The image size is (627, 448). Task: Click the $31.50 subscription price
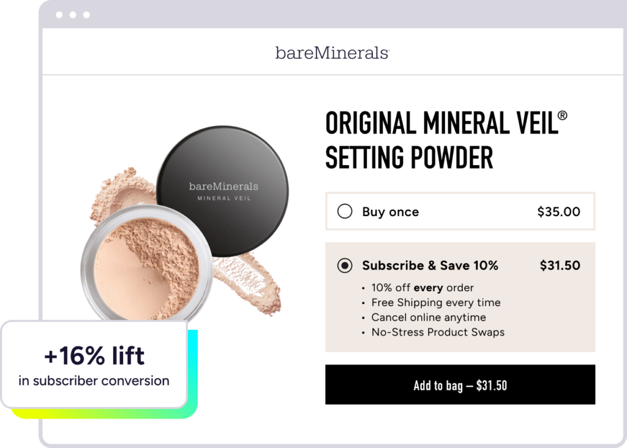coord(560,266)
